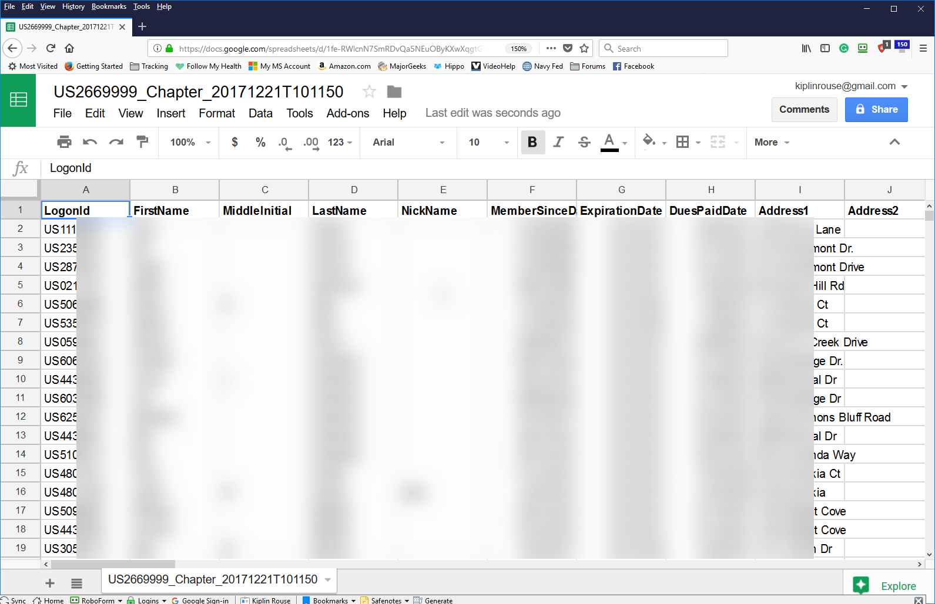Click the Undo arrow icon
This screenshot has height=604, width=935.
[x=90, y=142]
